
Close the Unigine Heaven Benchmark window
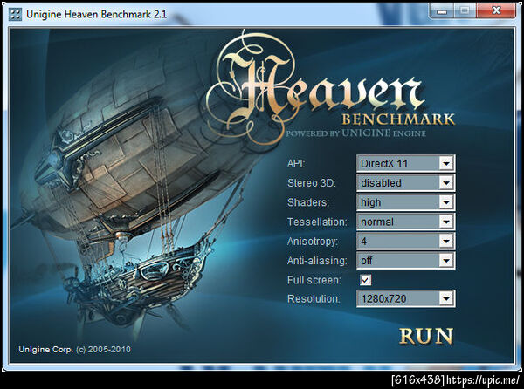[x=496, y=11]
